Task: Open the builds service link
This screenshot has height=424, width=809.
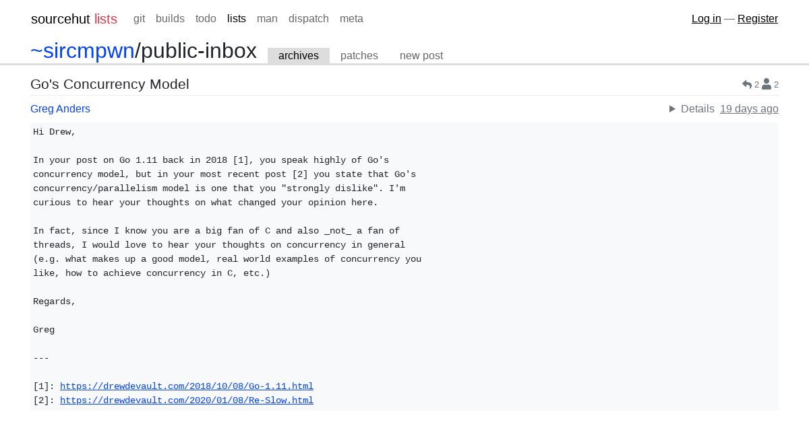Action: click(170, 19)
